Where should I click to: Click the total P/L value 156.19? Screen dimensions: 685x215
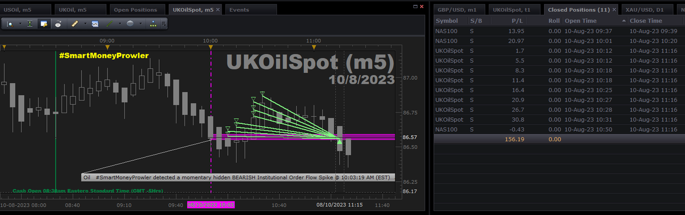514,139
